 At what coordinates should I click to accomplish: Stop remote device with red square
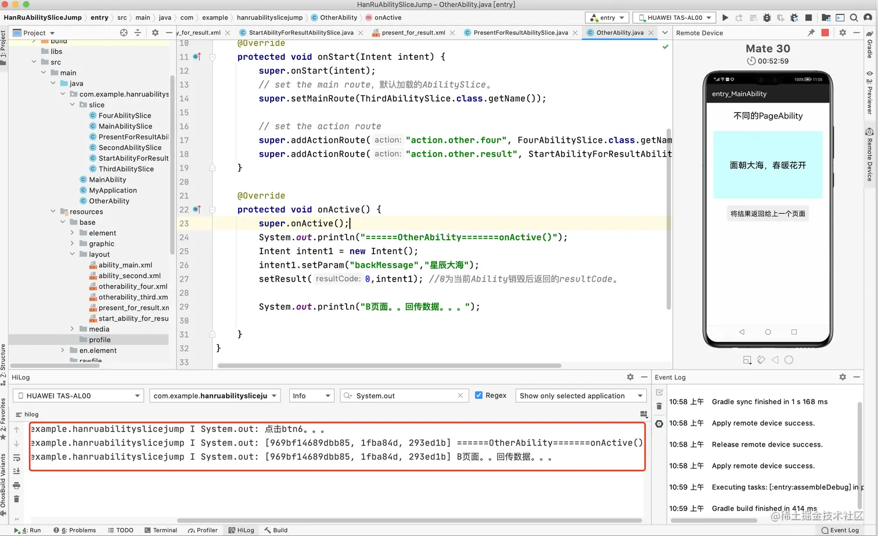pos(825,33)
